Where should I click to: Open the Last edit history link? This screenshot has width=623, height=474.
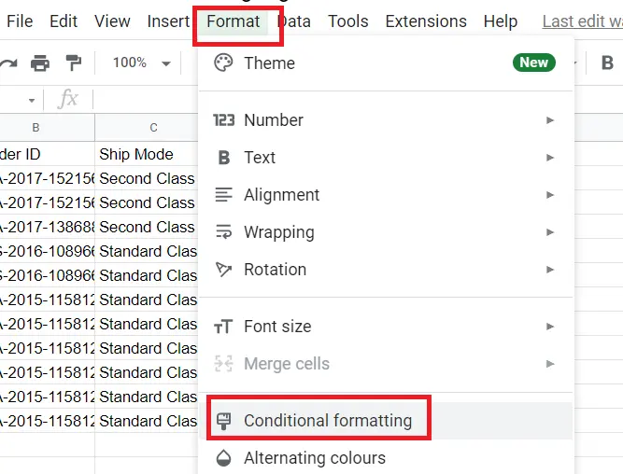click(x=583, y=21)
